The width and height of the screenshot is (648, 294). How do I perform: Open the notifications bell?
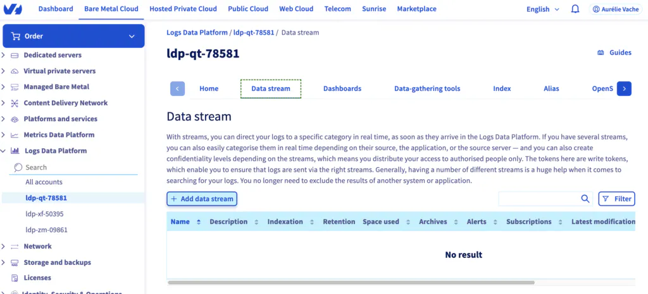click(575, 9)
